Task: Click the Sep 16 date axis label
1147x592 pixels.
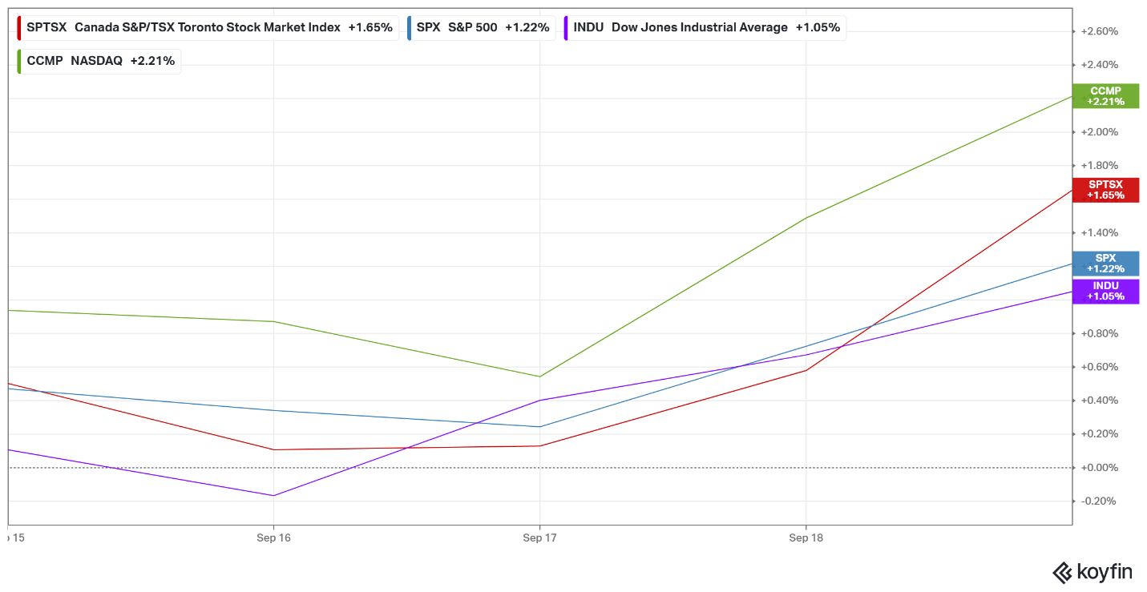Action: [x=274, y=538]
